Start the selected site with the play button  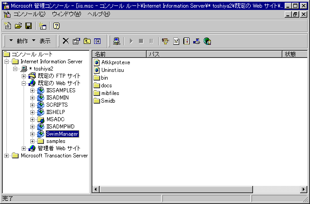coord(131,41)
